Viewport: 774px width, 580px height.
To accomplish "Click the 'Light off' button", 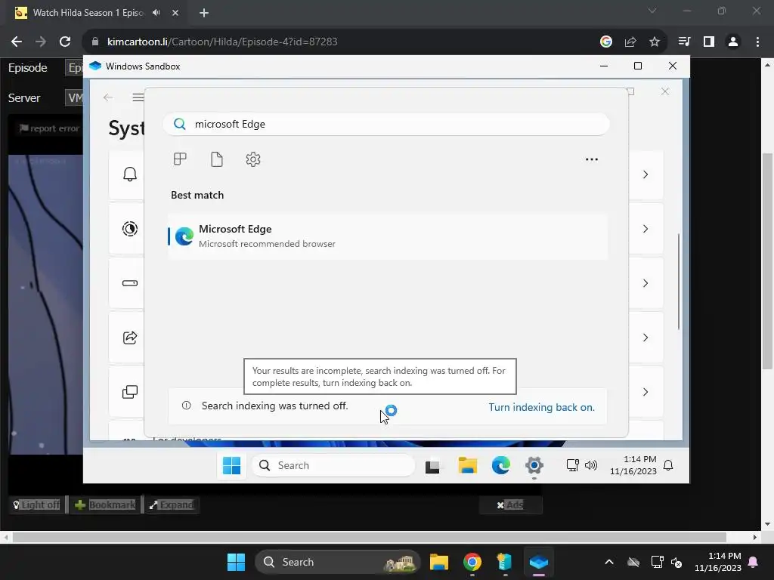I will tap(37, 504).
